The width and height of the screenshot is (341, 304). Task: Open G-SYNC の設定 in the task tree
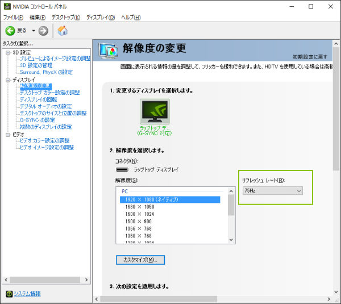click(37, 120)
